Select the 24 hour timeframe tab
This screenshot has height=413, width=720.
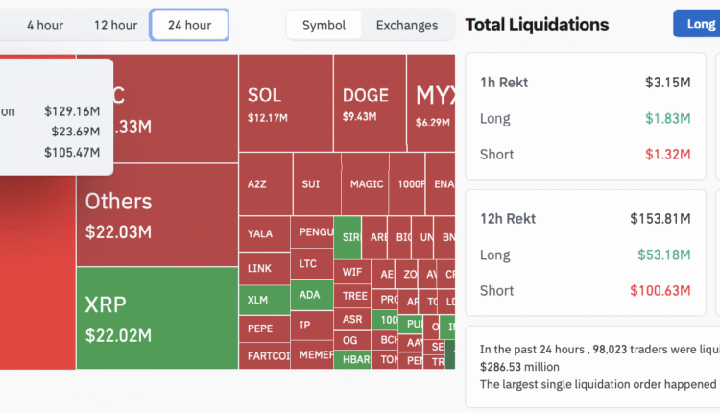pyautogui.click(x=189, y=25)
